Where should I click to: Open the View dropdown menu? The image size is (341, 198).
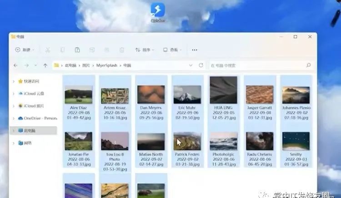coord(172,50)
